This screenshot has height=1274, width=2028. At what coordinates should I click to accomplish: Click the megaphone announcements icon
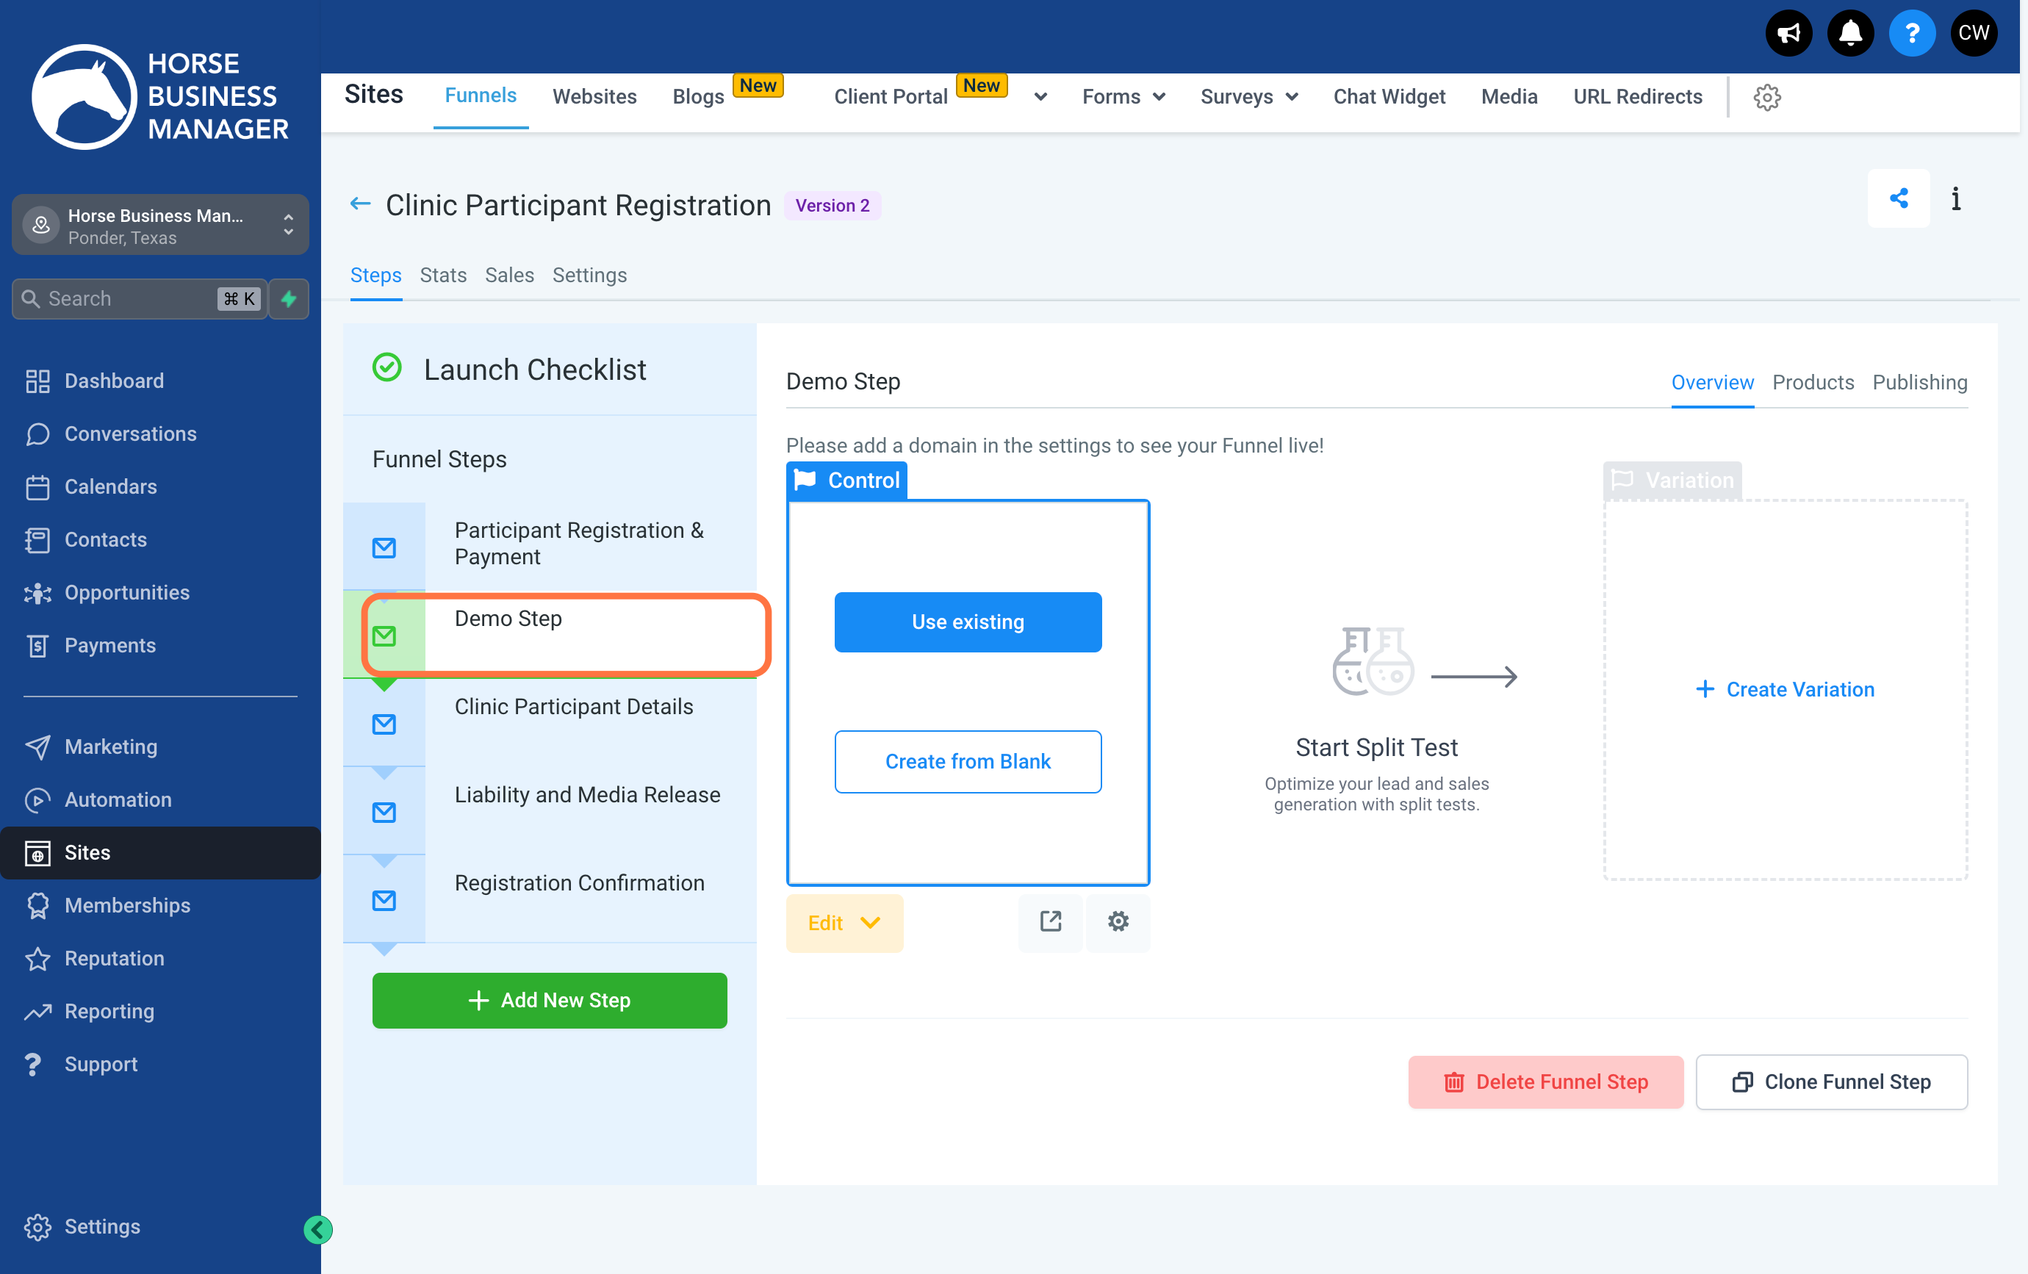pyautogui.click(x=1788, y=34)
